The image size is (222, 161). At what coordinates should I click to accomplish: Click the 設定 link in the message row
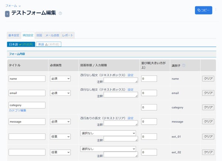(x=130, y=118)
